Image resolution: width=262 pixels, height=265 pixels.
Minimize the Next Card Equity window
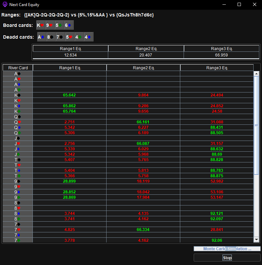(224, 5)
